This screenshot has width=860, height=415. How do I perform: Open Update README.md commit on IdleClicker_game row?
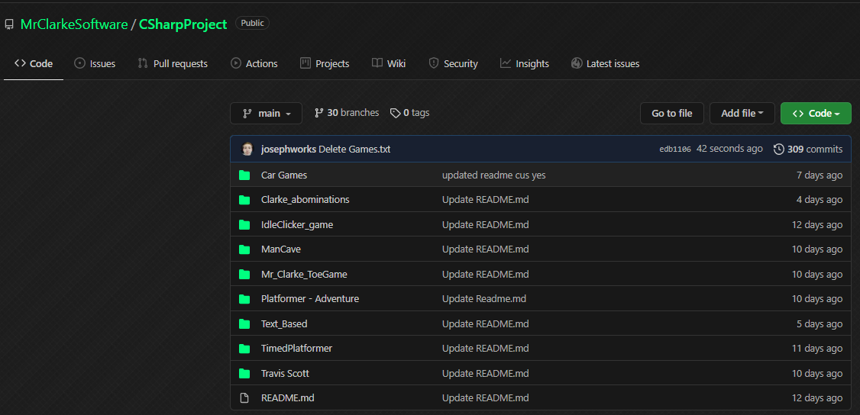click(x=486, y=224)
